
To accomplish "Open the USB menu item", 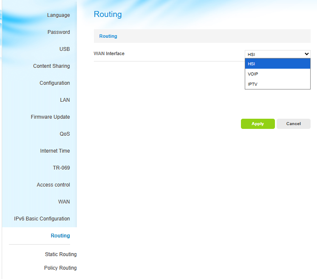I will [65, 49].
